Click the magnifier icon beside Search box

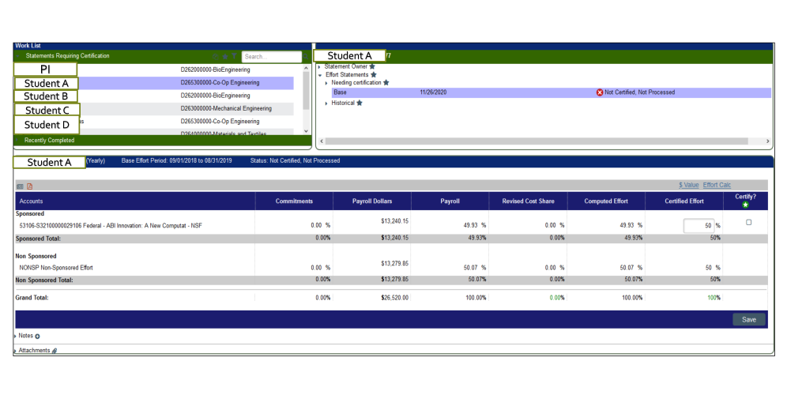click(x=306, y=57)
